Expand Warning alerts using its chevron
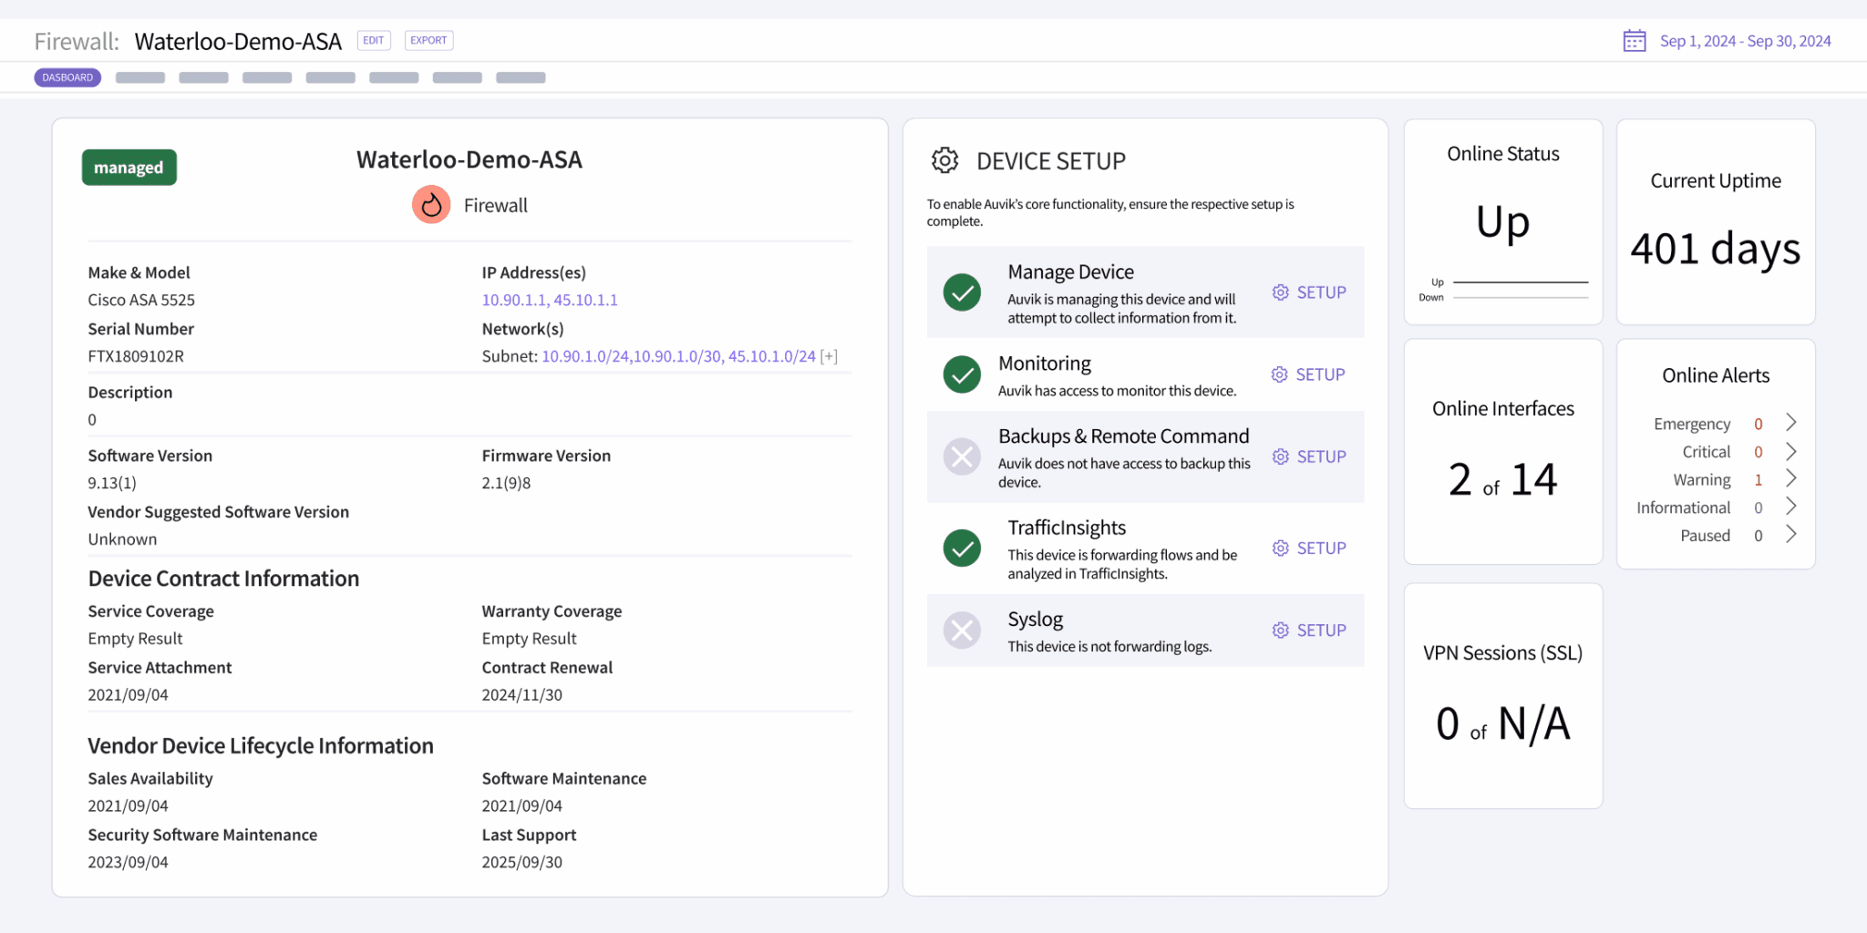 tap(1790, 478)
